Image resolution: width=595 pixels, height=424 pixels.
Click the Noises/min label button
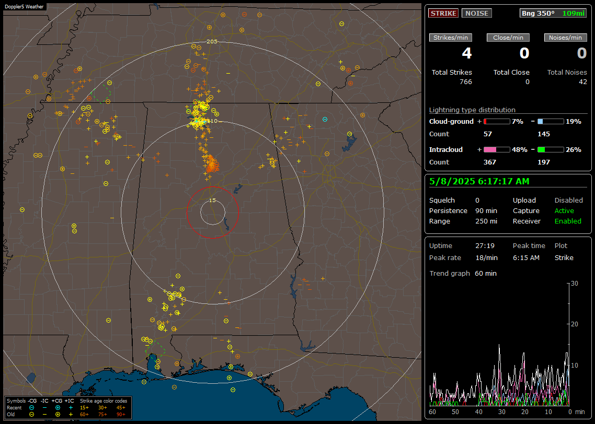(565, 38)
